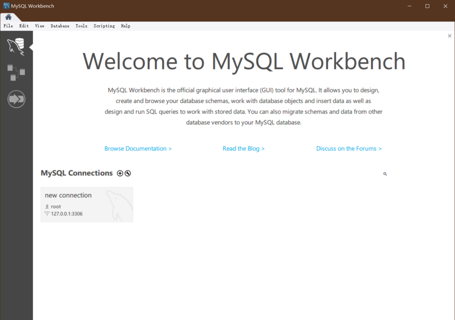Add a new MySQL connection (plus icon)
The height and width of the screenshot is (320, 455).
(120, 173)
